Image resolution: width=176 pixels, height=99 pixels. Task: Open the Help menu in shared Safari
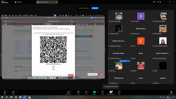tap(35, 15)
